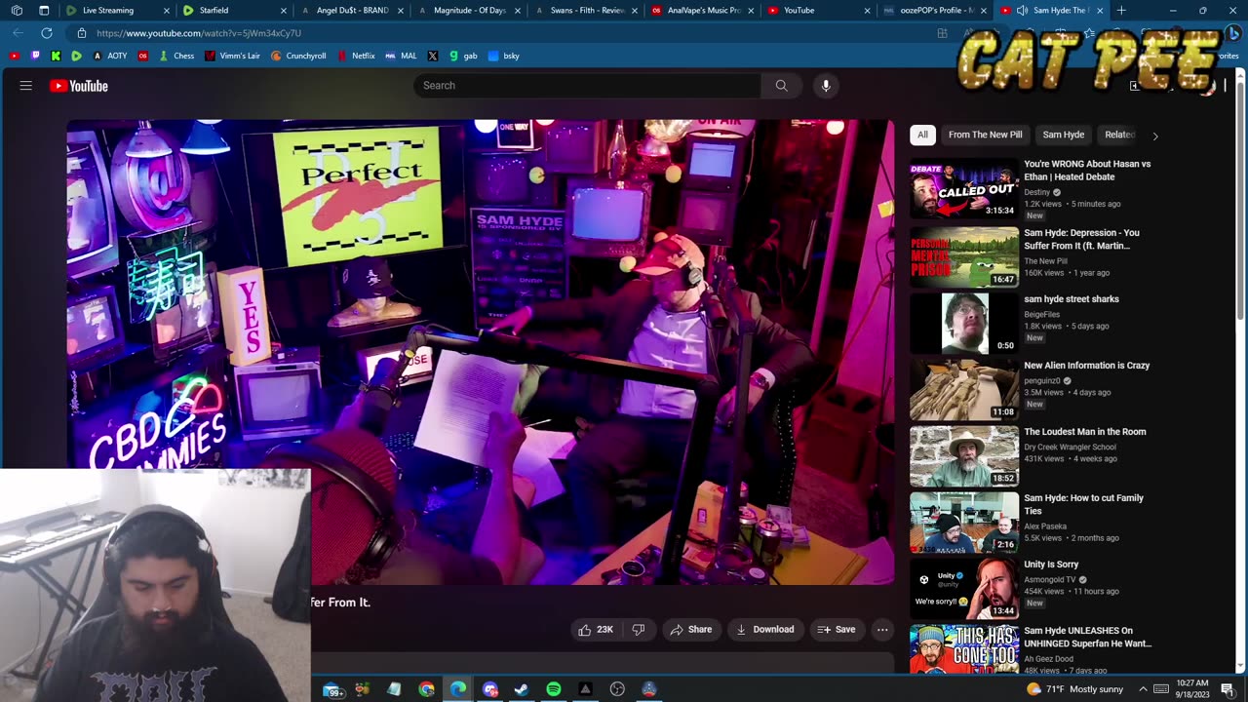1248x702 pixels.
Task: Switch to Magnitude - Of Days tab
Action: point(468,11)
